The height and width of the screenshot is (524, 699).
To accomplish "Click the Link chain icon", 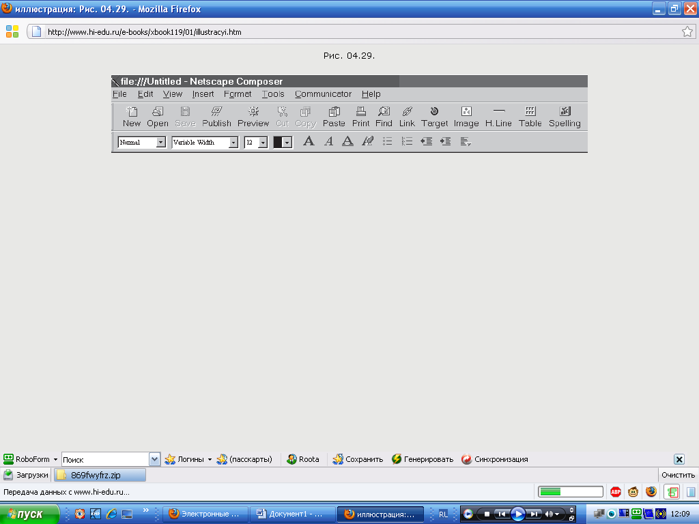I will click(x=407, y=111).
